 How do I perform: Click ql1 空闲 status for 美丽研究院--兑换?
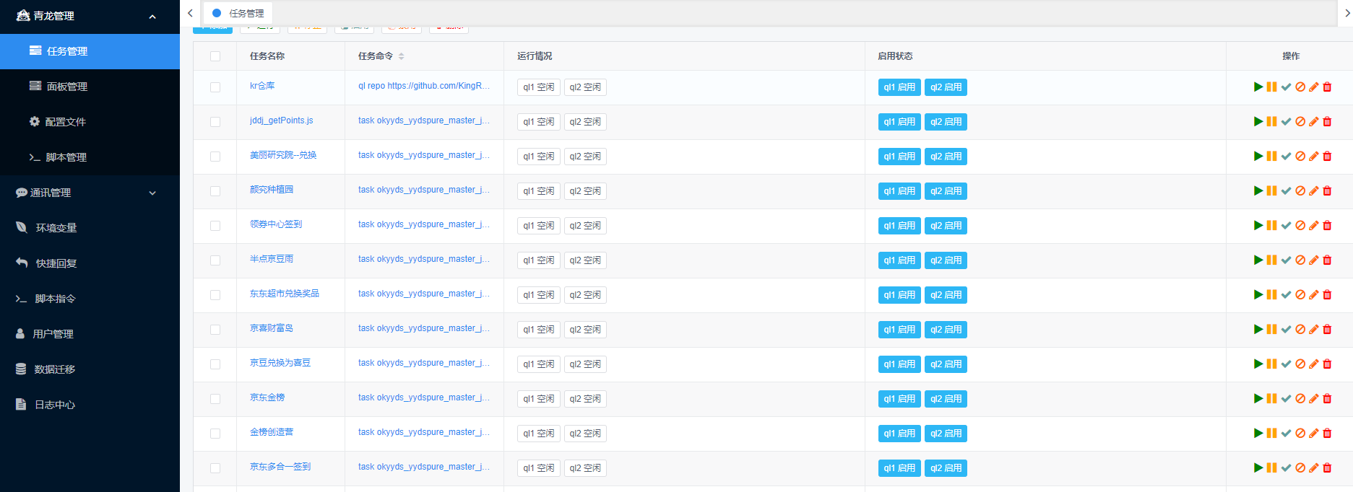[539, 157]
